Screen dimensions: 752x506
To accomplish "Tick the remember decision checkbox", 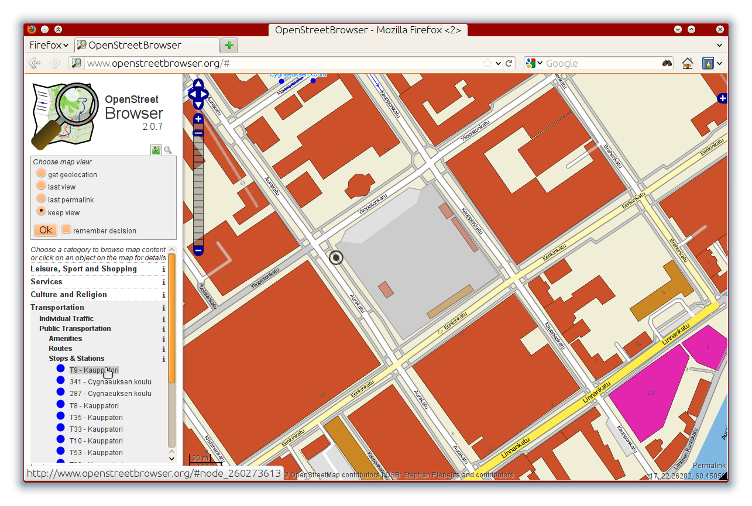I will click(x=67, y=229).
